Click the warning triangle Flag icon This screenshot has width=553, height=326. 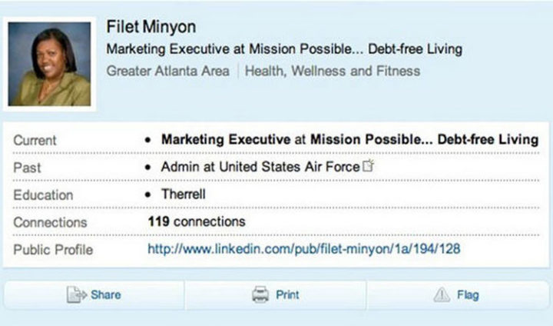click(442, 294)
